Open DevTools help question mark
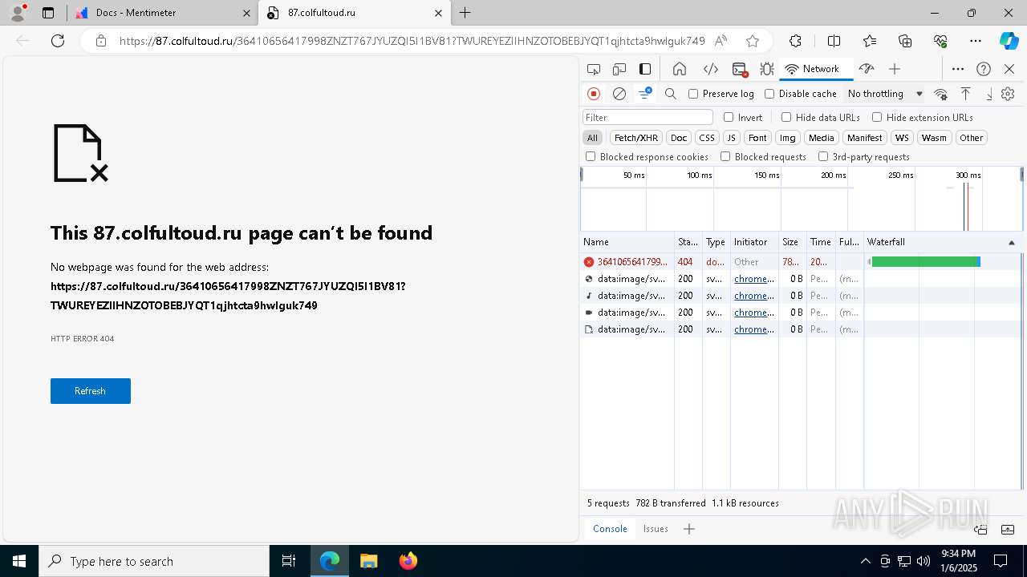 [x=984, y=69]
